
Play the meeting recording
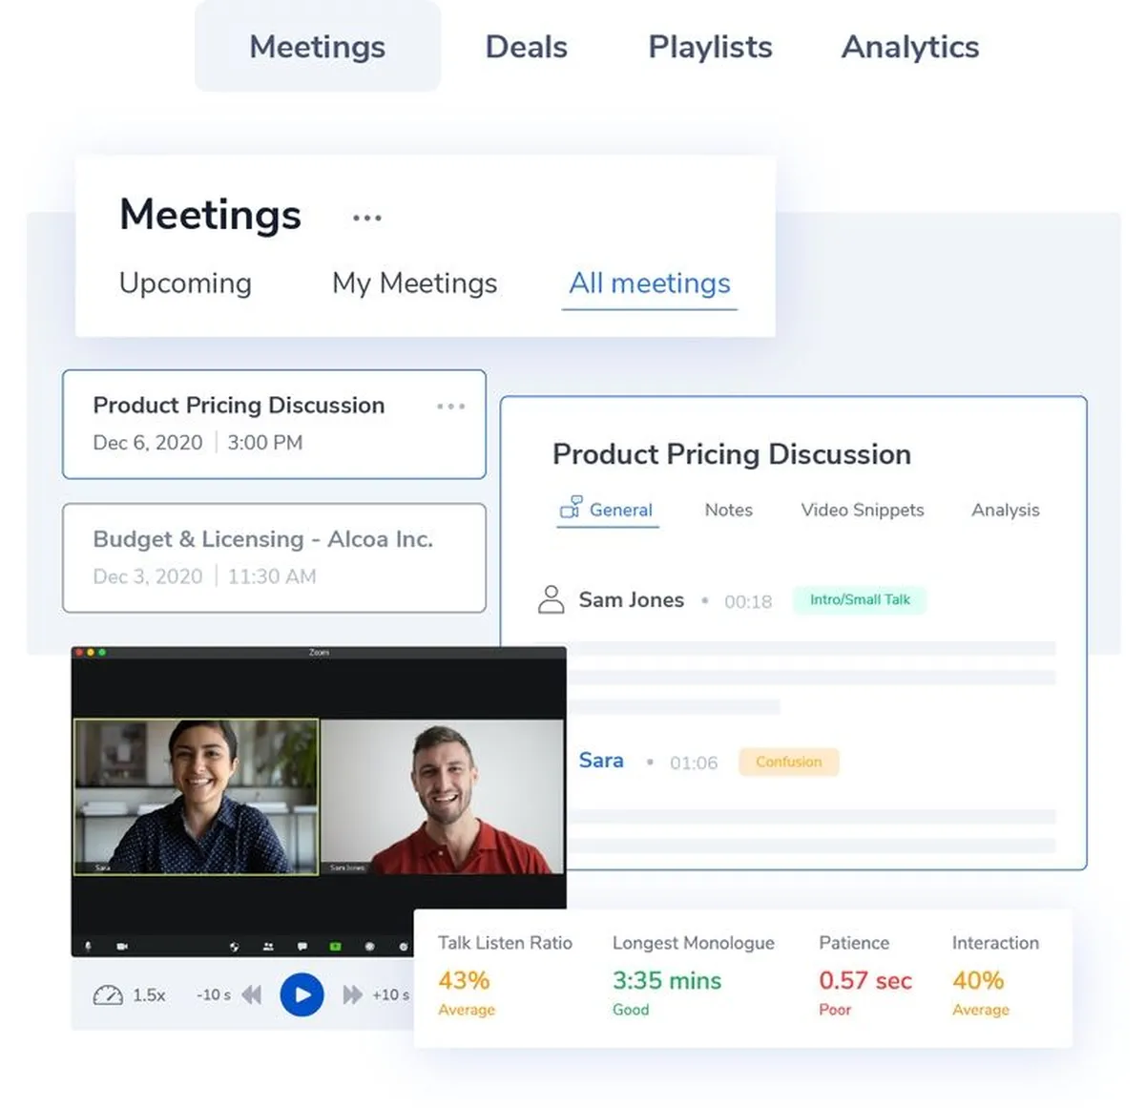(302, 994)
